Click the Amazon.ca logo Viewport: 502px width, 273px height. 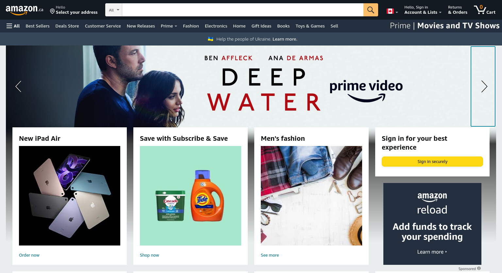click(x=25, y=10)
